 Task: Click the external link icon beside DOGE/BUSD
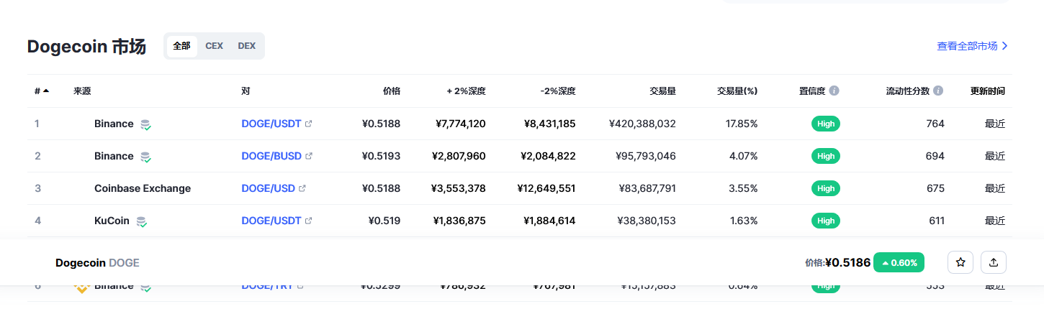click(309, 157)
